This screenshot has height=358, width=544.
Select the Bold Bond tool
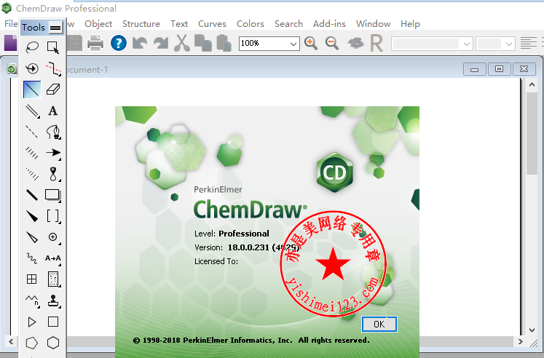(x=32, y=195)
